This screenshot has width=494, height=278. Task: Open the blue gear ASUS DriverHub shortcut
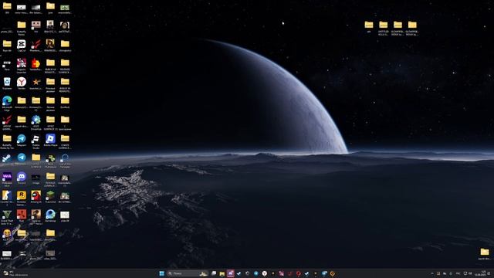[x=36, y=120]
